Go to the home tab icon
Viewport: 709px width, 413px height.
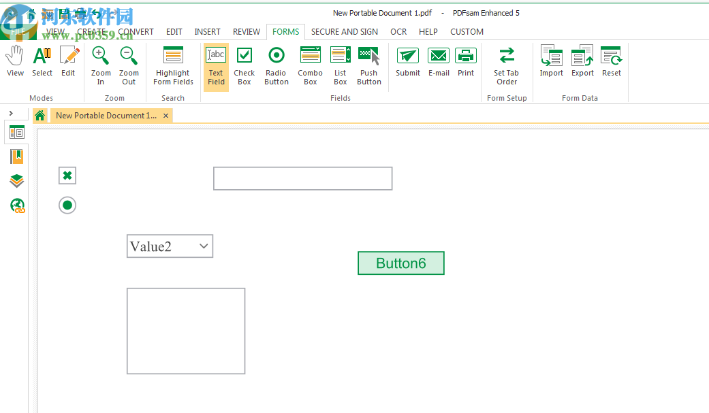(40, 116)
